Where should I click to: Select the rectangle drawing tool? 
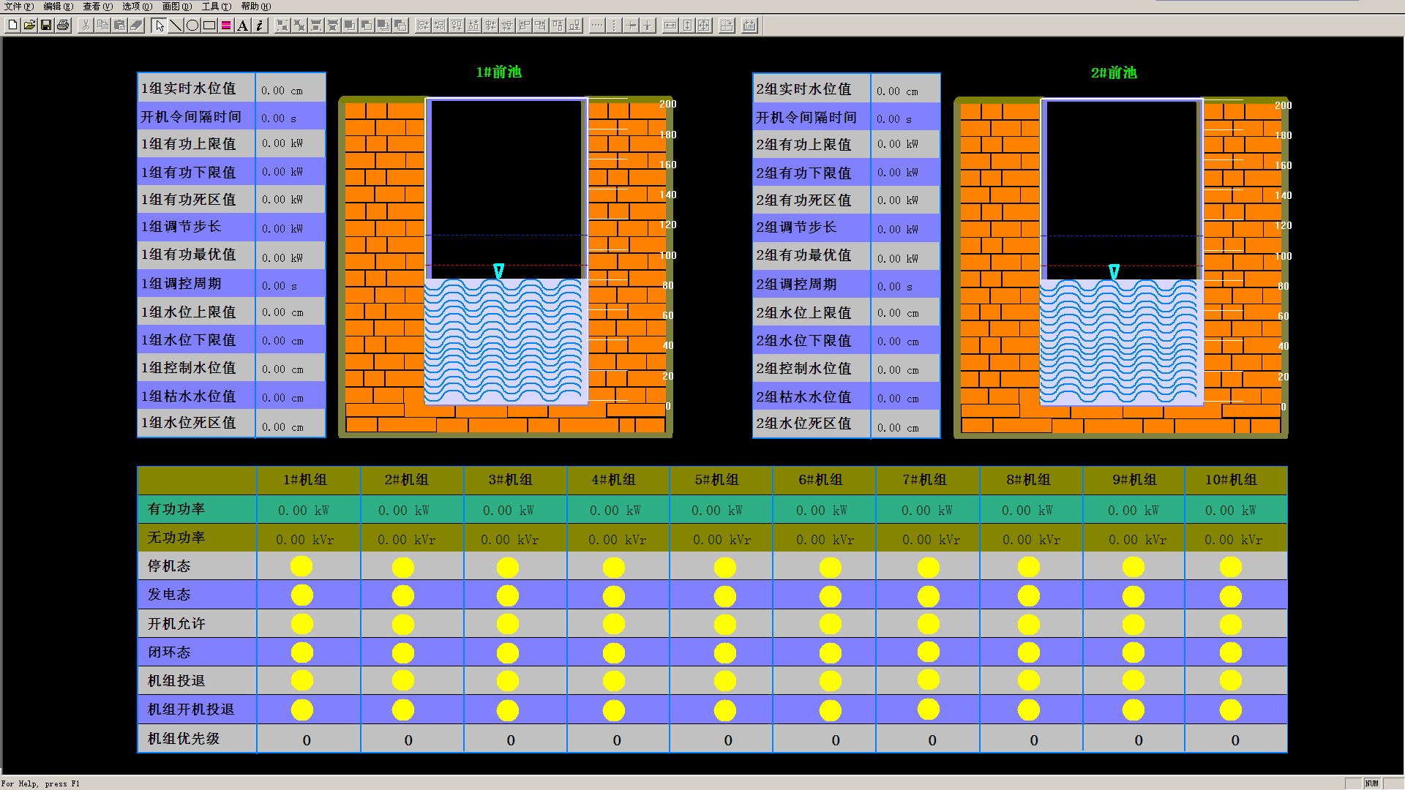click(x=209, y=26)
